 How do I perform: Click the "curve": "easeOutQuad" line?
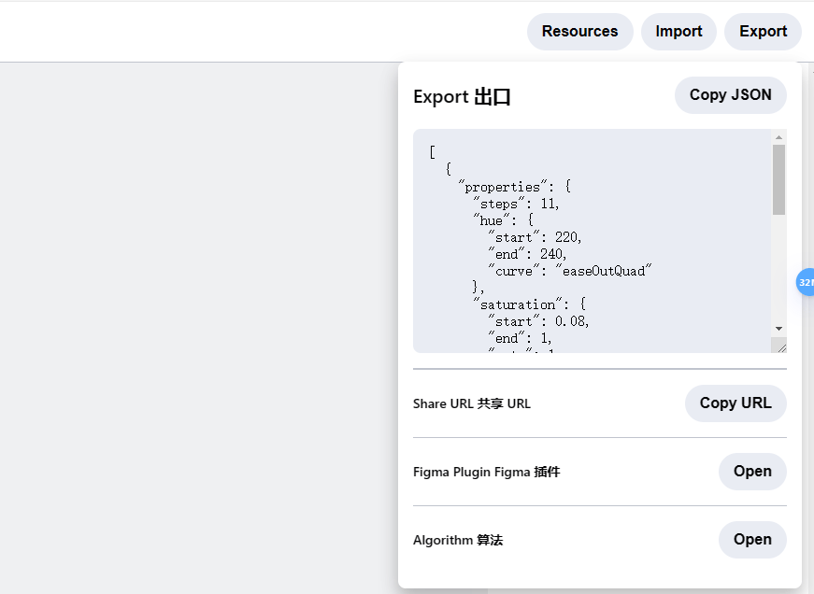point(569,270)
